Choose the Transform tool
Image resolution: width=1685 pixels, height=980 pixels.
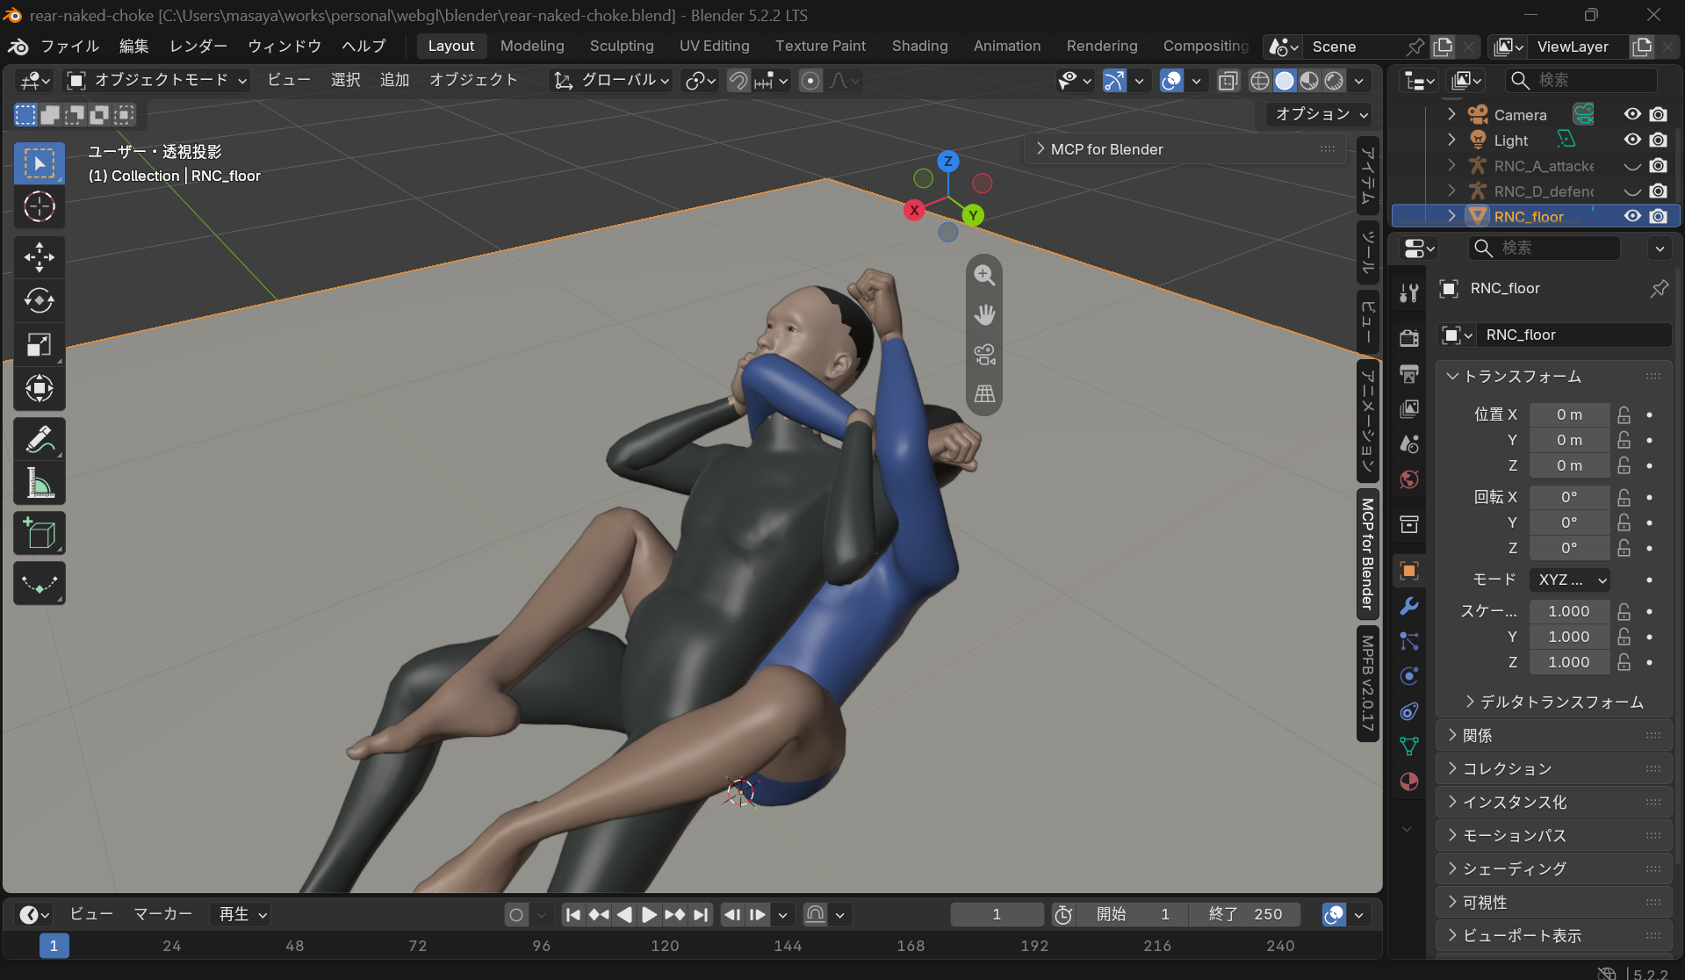click(x=40, y=388)
